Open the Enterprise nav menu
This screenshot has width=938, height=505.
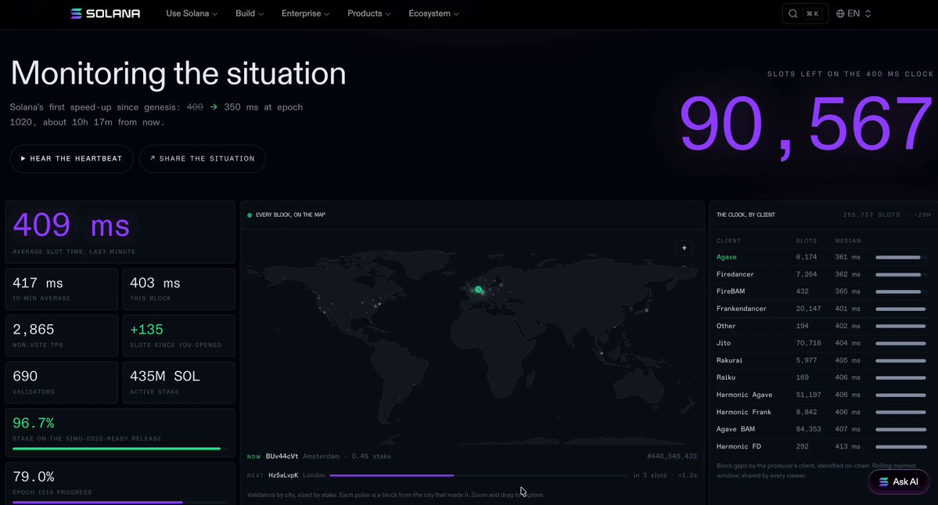[x=305, y=14]
